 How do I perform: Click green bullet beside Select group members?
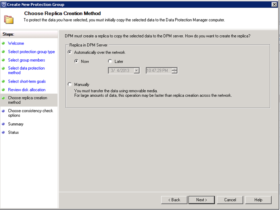(3, 60)
